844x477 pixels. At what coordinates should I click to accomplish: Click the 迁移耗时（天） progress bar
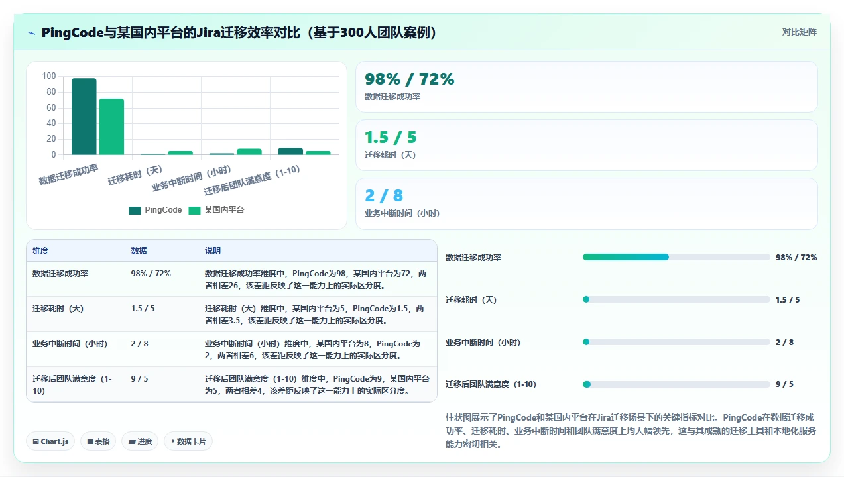(676, 299)
